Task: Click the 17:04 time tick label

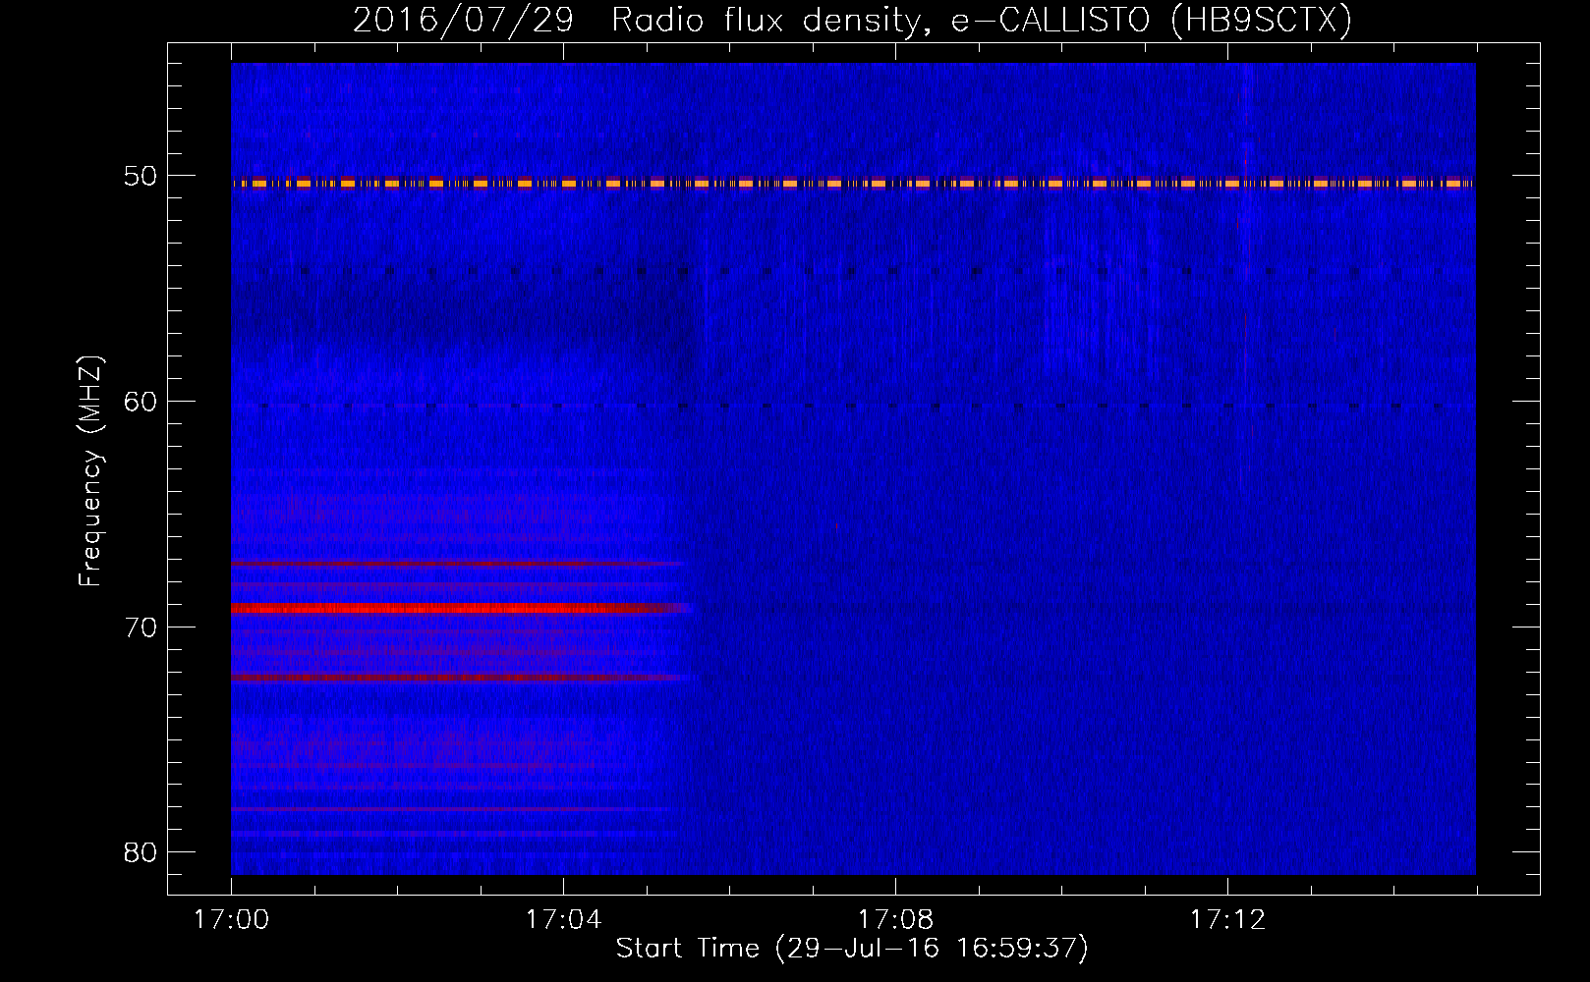Action: (x=563, y=920)
